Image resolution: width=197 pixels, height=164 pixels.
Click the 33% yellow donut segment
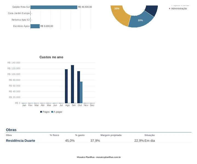click(x=119, y=15)
